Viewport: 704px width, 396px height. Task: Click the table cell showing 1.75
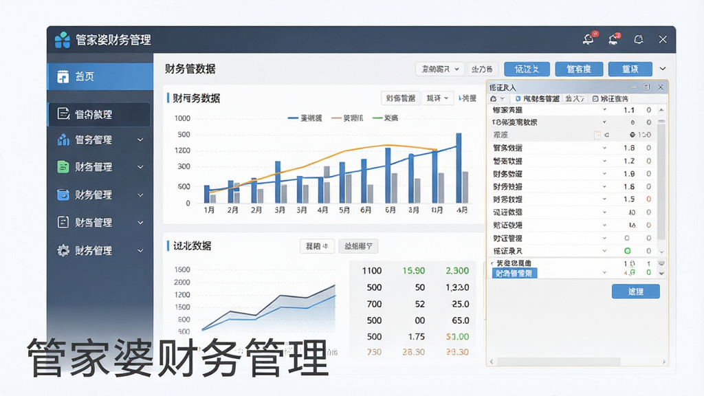point(416,337)
